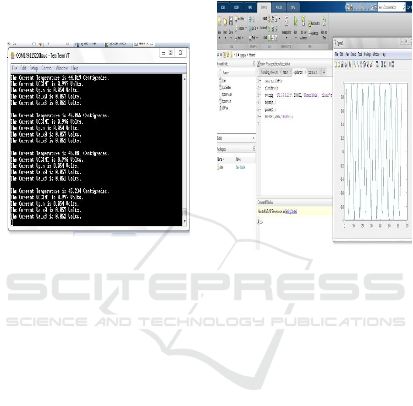
Task: Select the UDP.slx file in Current Folder
Action: point(225,108)
